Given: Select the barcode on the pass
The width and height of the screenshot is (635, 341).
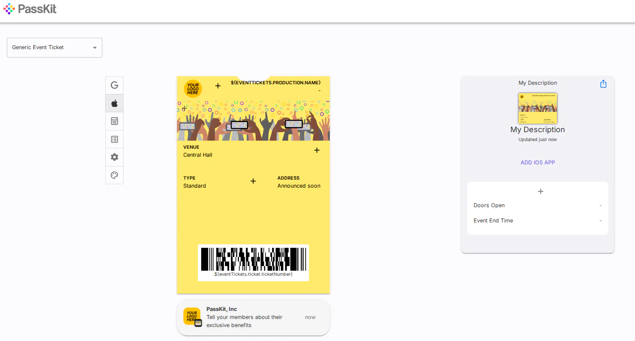Looking at the screenshot, I should (253, 259).
